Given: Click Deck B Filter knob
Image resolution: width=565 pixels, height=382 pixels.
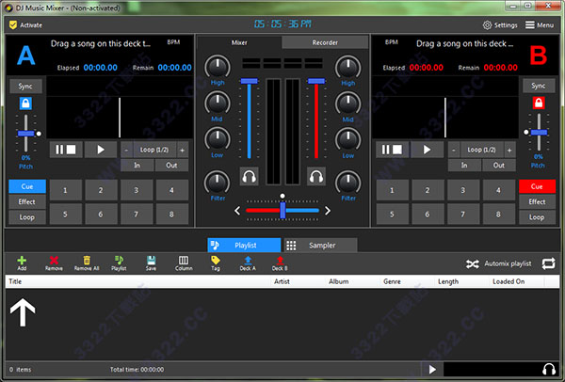Looking at the screenshot, I should pyautogui.click(x=348, y=183).
